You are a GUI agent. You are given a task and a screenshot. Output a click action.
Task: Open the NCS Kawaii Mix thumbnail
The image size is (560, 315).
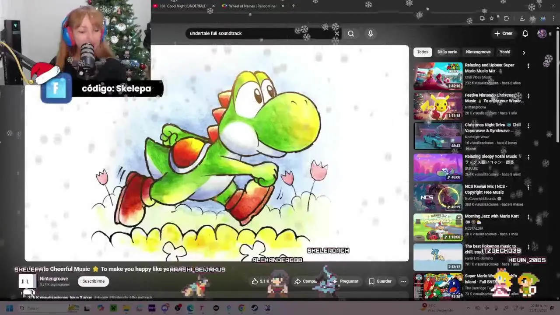pos(438,197)
